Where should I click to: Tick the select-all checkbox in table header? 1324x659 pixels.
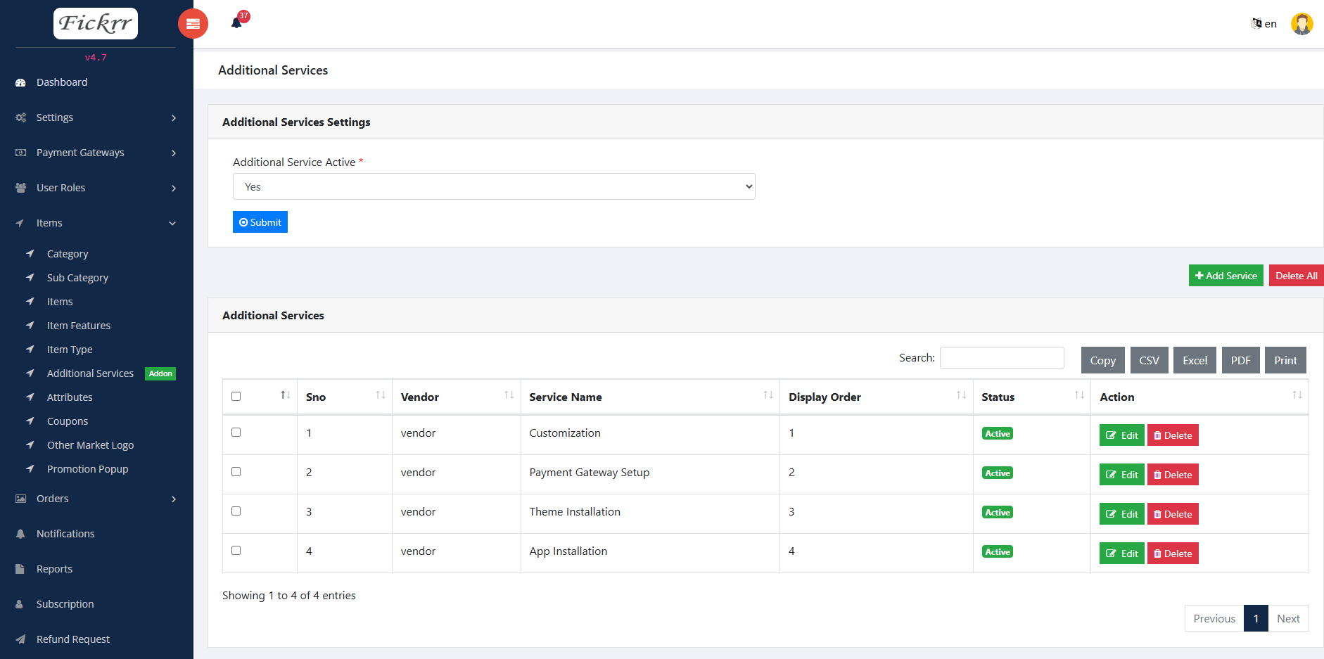pos(236,397)
